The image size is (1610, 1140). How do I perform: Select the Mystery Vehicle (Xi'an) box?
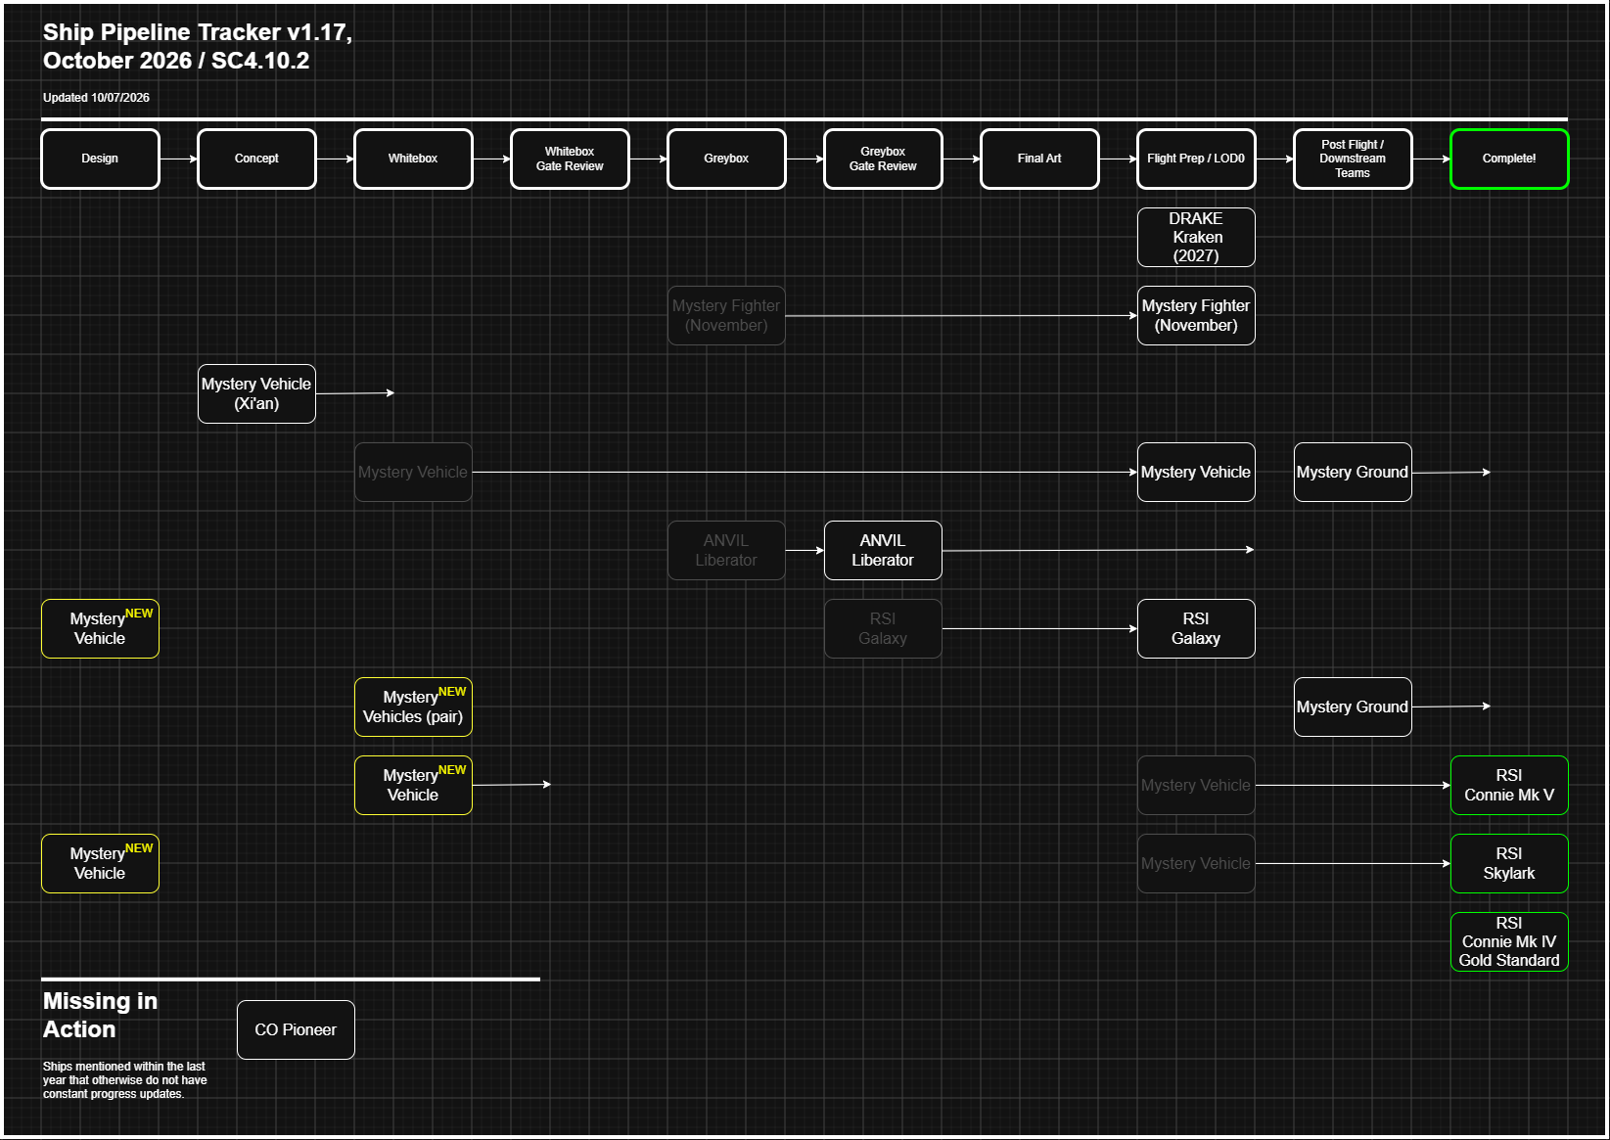point(256,393)
